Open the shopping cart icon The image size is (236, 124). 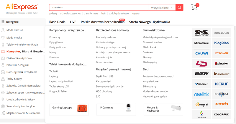[x=195, y=7]
